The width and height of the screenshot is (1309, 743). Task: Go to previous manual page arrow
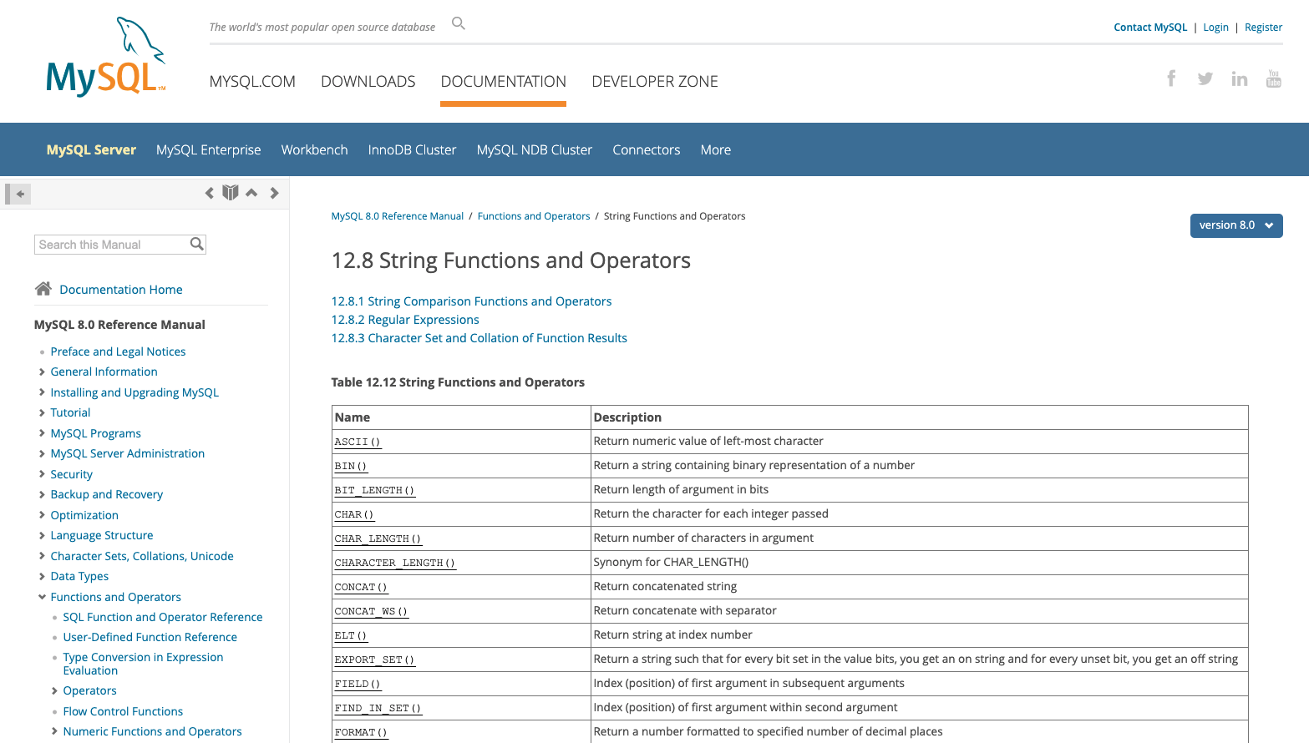click(209, 193)
